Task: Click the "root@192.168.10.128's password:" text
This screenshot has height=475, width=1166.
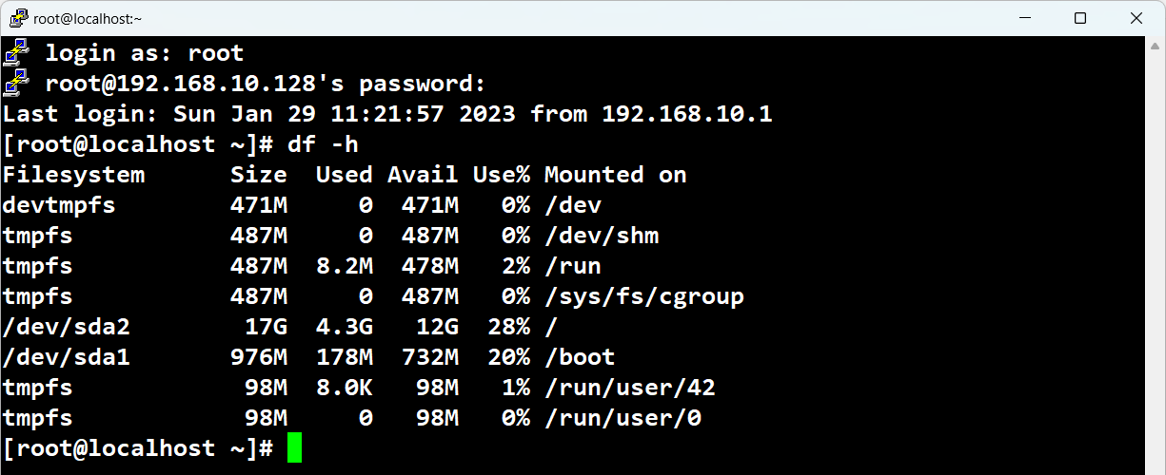Action: coord(266,84)
